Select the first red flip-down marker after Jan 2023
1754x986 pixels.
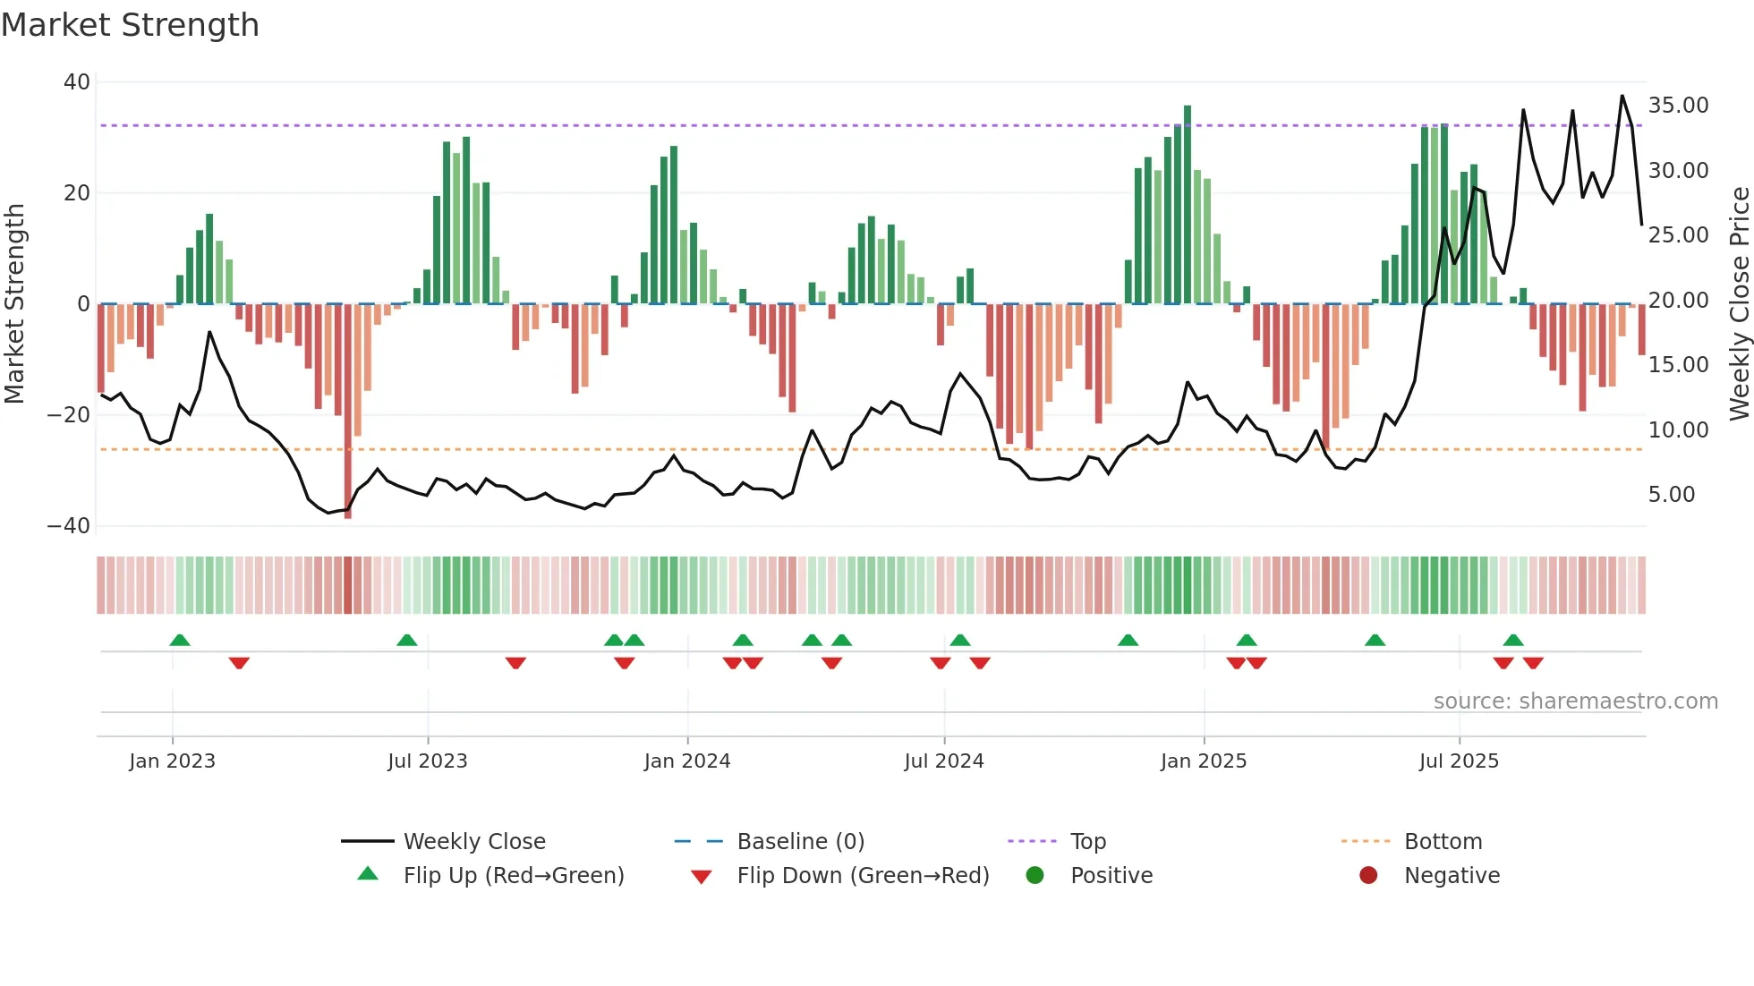tap(239, 663)
